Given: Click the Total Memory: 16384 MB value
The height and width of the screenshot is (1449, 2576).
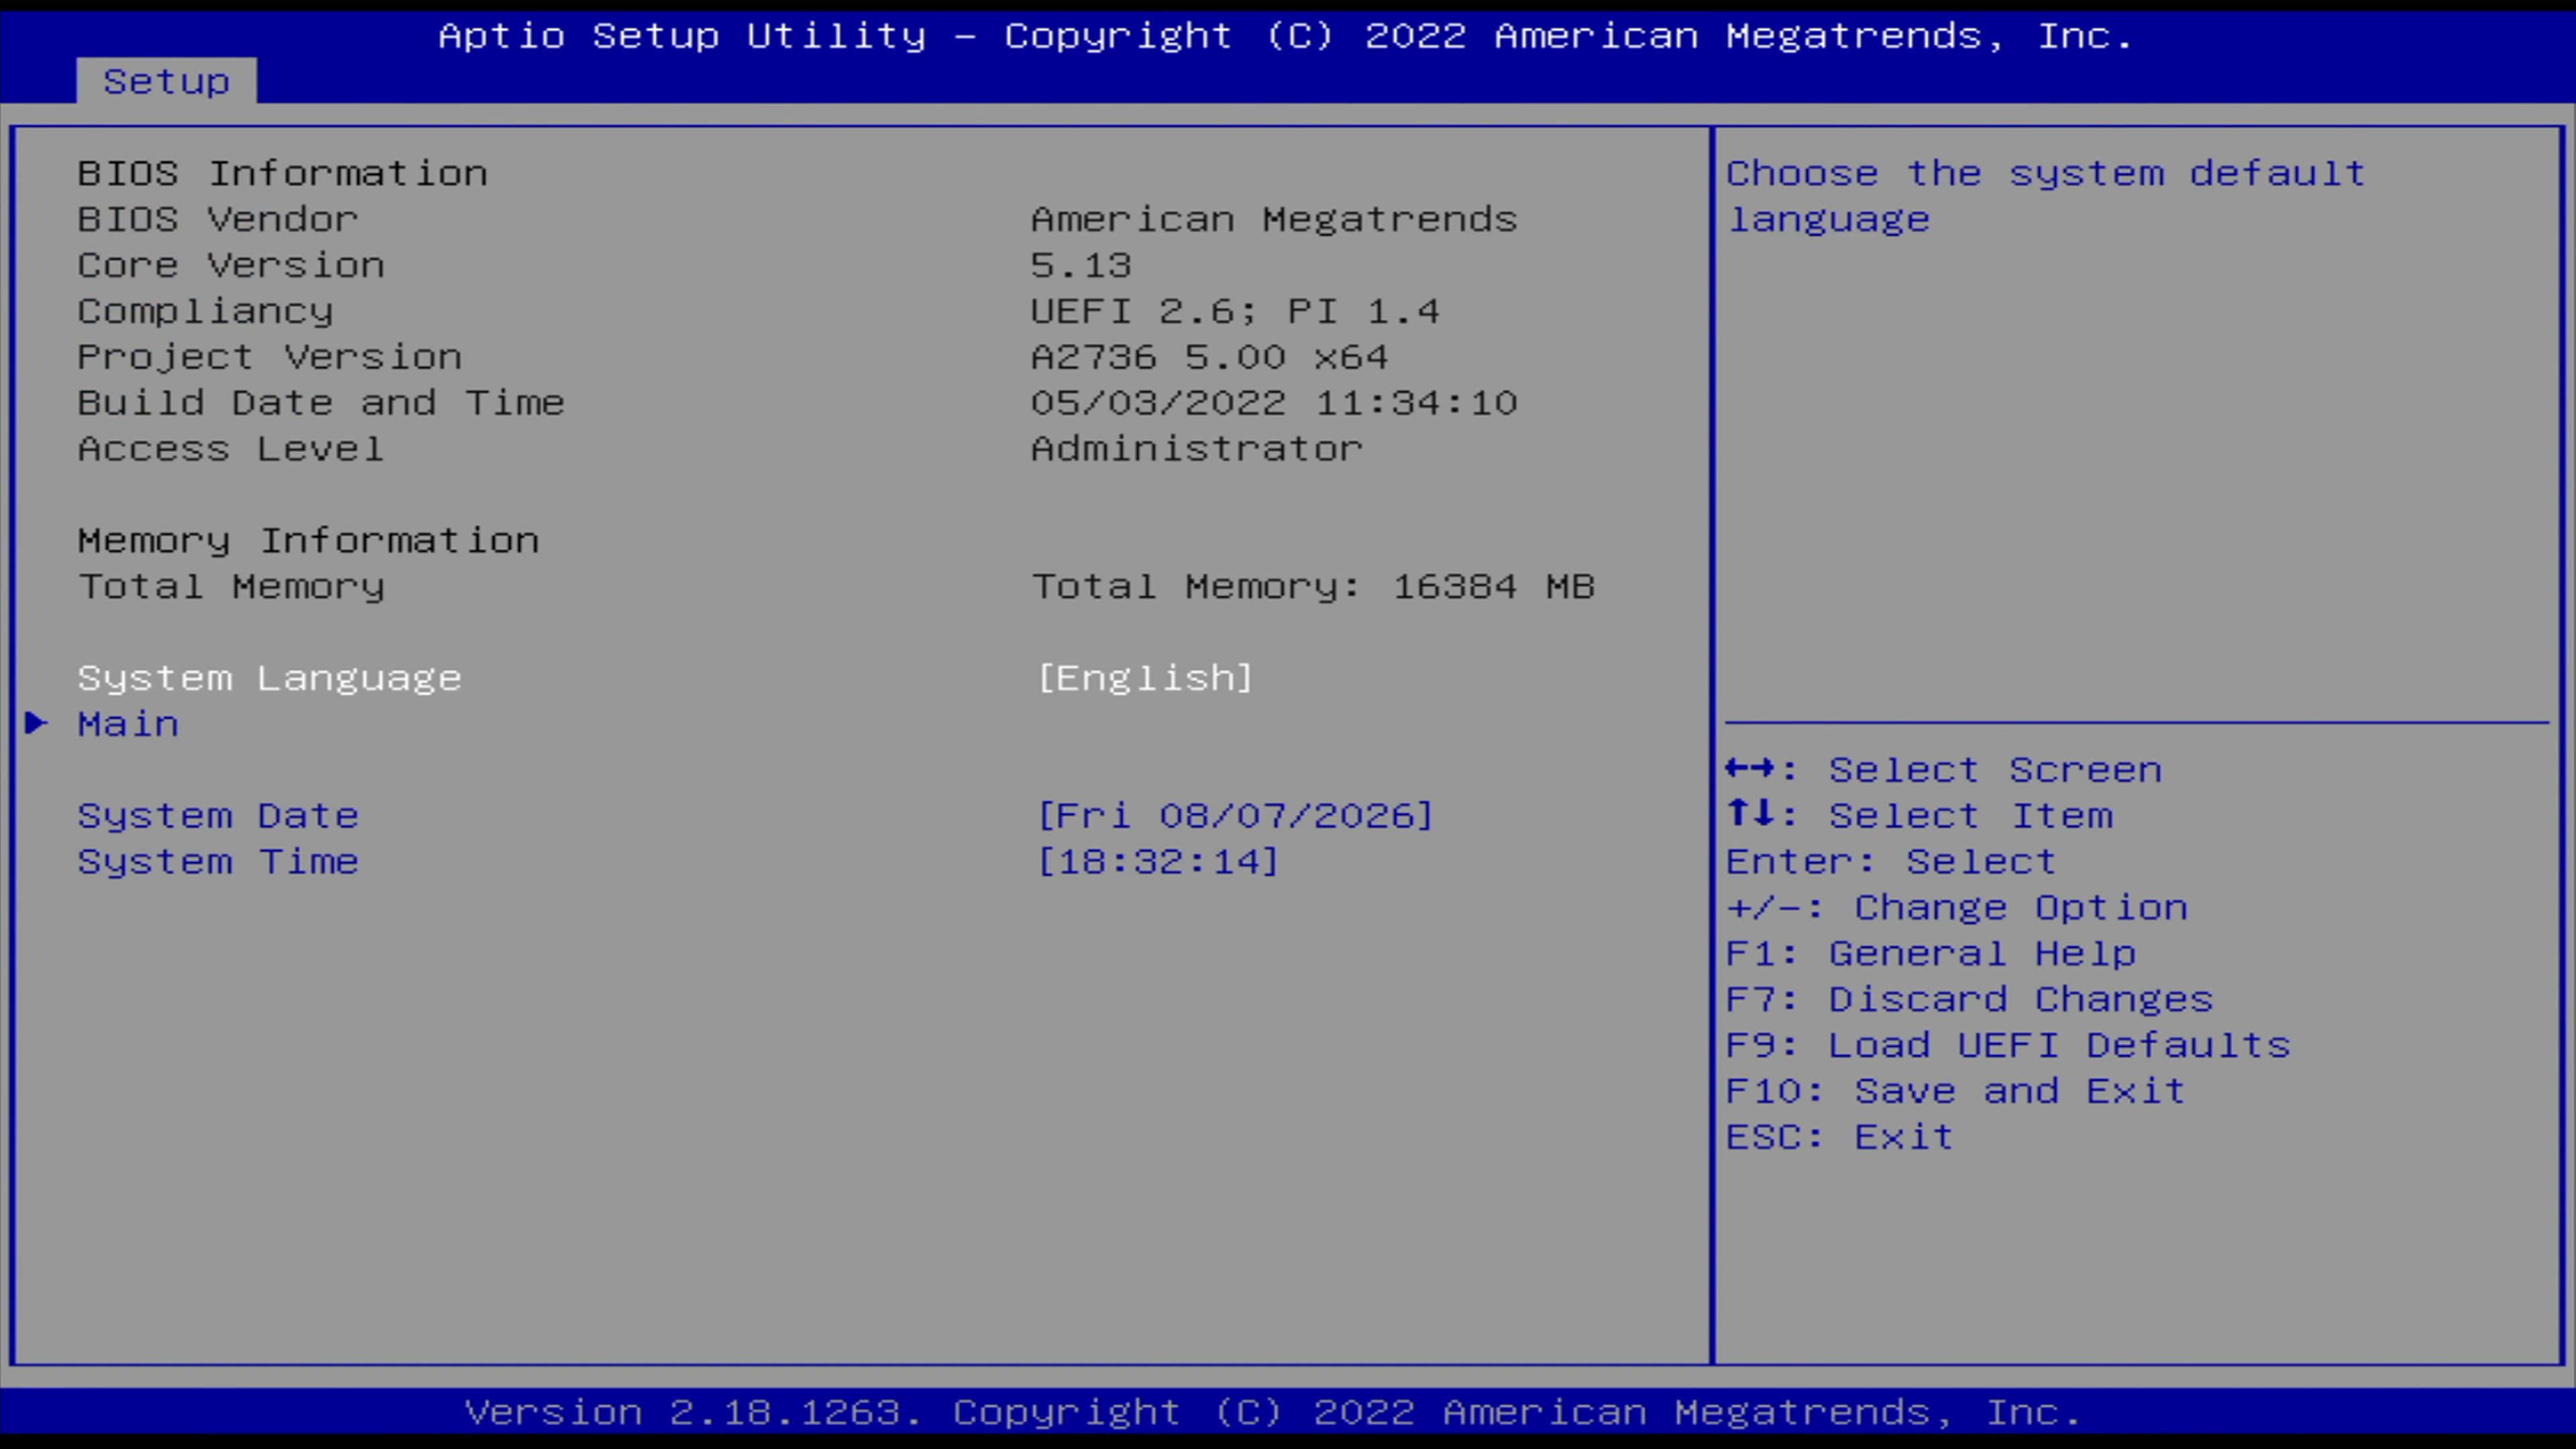Looking at the screenshot, I should (1313, 587).
